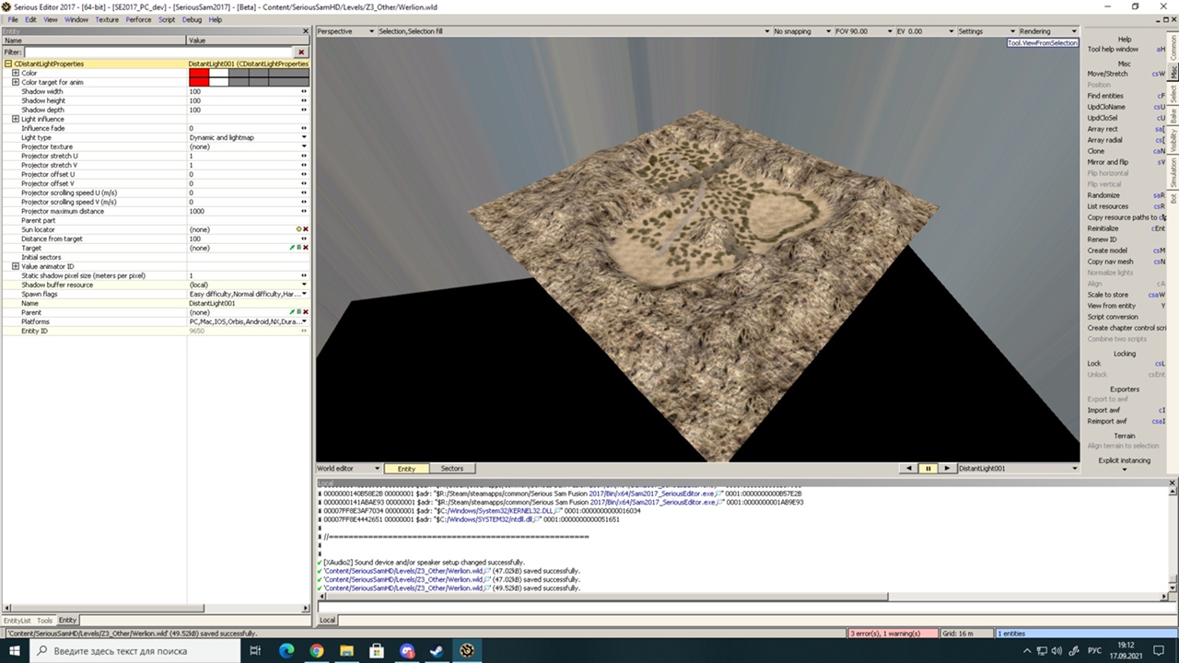The width and height of the screenshot is (1179, 663).
Task: Click the Clone tool
Action: click(1096, 151)
